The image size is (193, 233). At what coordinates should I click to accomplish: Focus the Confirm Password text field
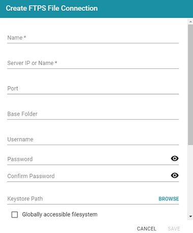[88, 176]
